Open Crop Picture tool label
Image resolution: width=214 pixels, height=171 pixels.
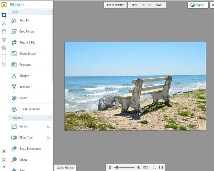click(x=27, y=32)
